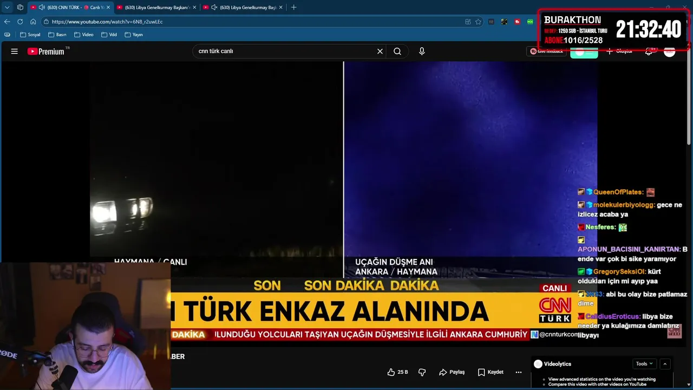
Task: Switch to the muted Libya Genelkurmay tab
Action: tap(243, 8)
